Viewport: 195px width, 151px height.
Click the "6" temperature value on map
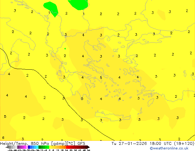(x=3, y=138)
